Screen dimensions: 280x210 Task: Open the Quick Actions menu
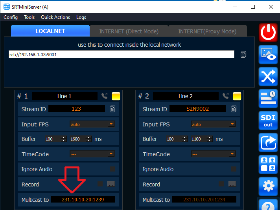[55, 17]
